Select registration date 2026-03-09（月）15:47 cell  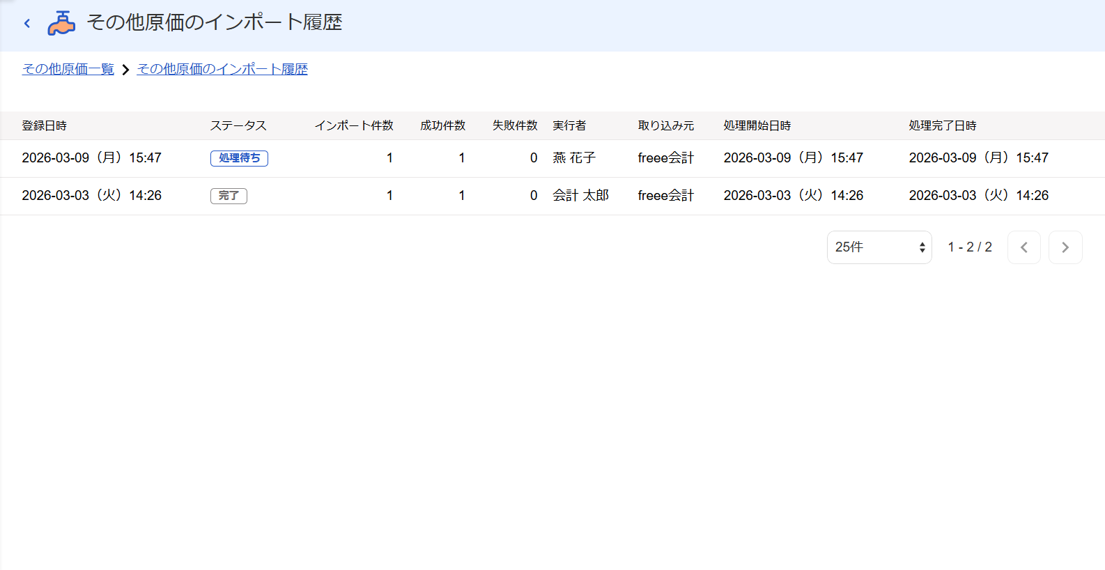91,158
